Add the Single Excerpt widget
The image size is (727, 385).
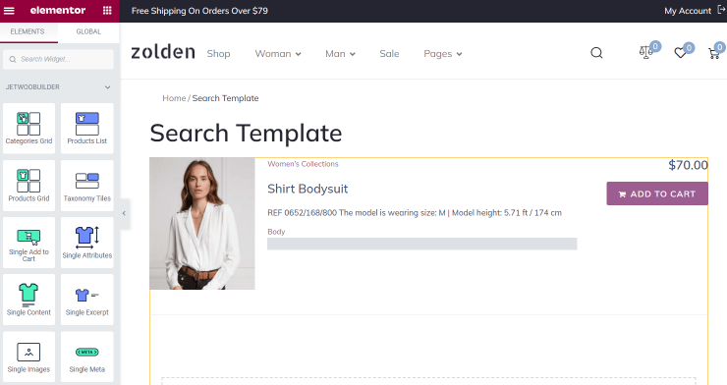tap(87, 300)
